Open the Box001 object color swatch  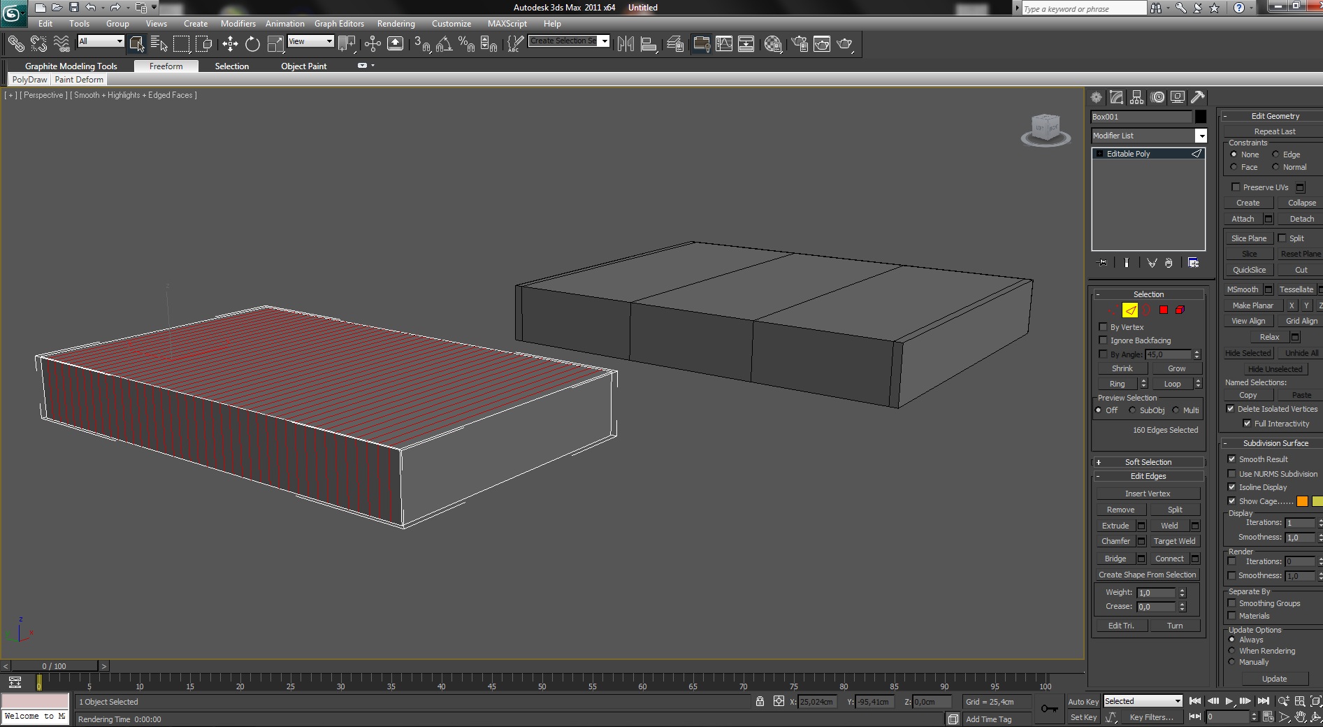point(1200,117)
